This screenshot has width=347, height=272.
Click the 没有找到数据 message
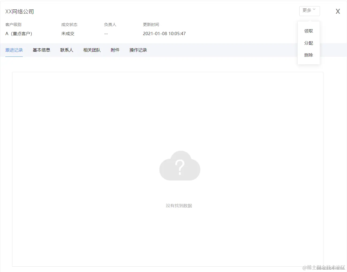179,206
